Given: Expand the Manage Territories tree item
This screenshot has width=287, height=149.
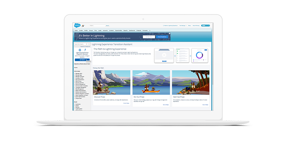Looking at the screenshot, I should (x=75, y=77).
